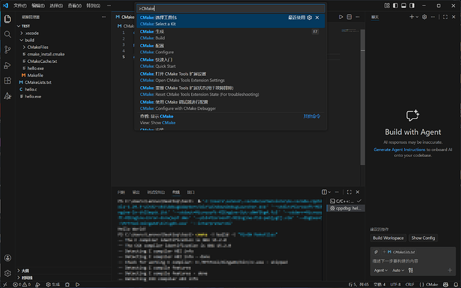Open the Extensions view icon
This screenshot has height=288, width=461.
7,81
